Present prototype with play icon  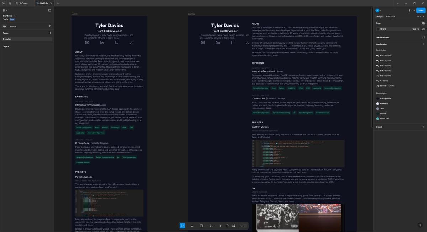click(x=410, y=11)
